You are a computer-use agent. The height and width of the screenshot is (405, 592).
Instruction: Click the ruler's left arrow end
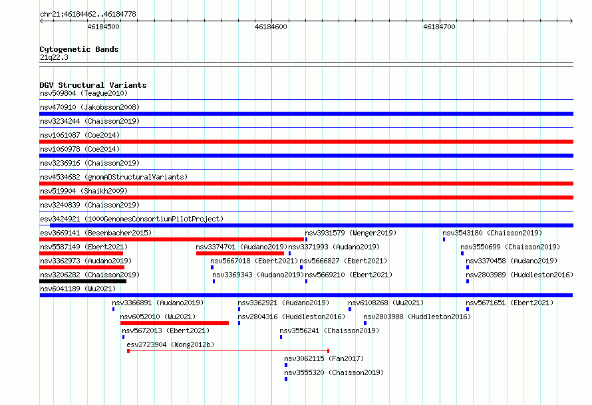coord(41,21)
